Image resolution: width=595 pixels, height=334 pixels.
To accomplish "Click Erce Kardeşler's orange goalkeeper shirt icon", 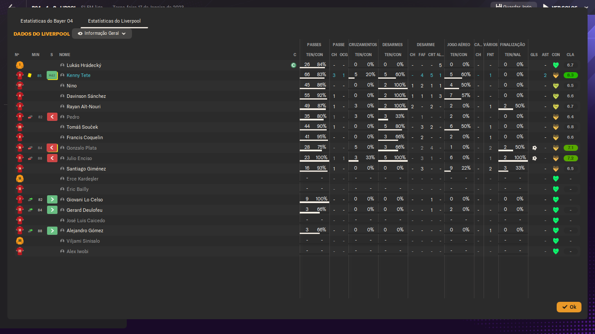I will pos(20,179).
